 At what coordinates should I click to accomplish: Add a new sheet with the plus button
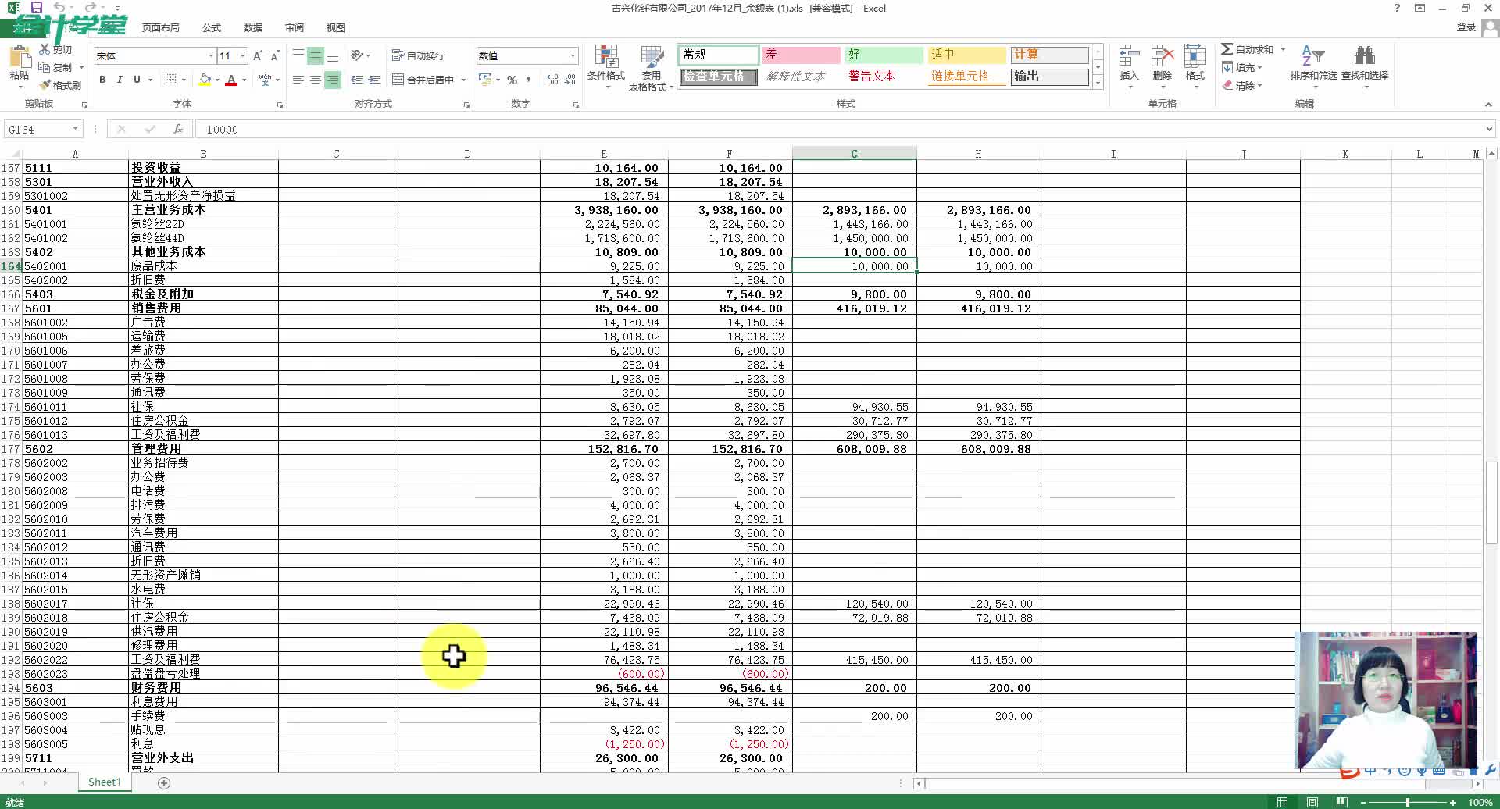pos(164,782)
